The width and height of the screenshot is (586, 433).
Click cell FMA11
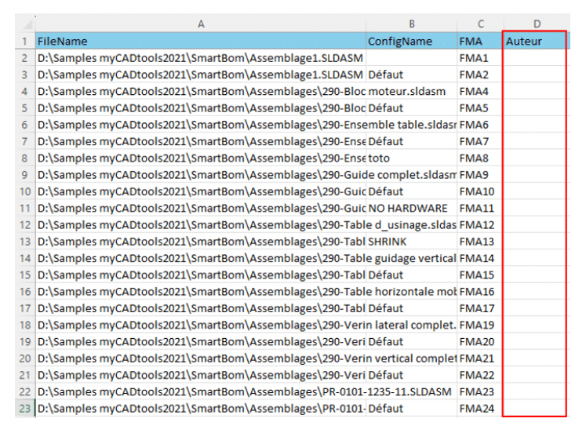[480, 208]
